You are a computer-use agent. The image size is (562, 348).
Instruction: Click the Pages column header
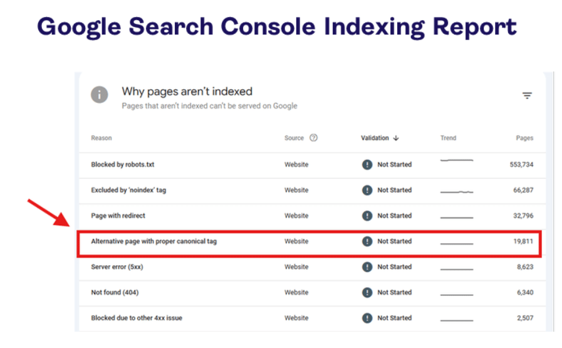coord(524,138)
